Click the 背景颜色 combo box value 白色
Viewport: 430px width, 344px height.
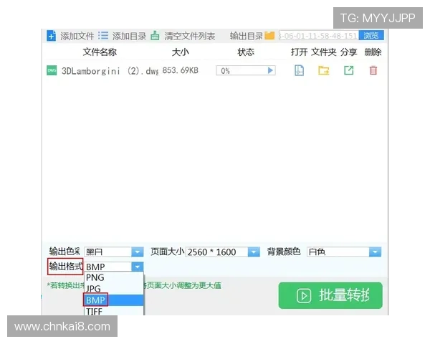338,252
